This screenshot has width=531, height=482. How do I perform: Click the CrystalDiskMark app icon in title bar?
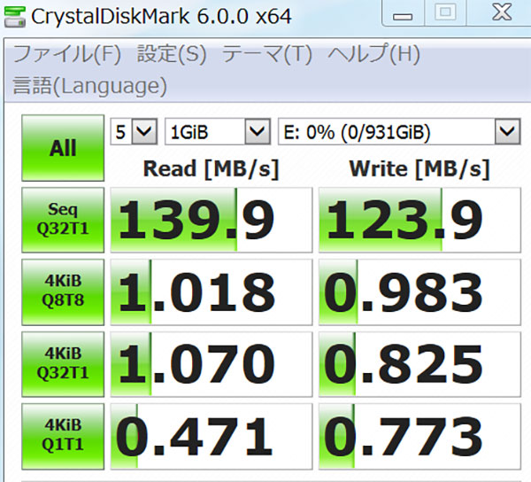tap(14, 17)
